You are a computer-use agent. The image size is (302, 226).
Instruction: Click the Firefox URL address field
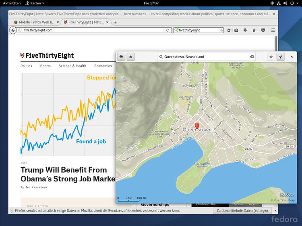click(x=93, y=30)
